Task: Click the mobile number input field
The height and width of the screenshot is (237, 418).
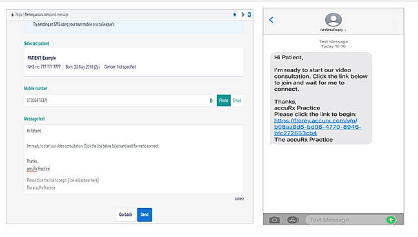Action: tap(119, 100)
